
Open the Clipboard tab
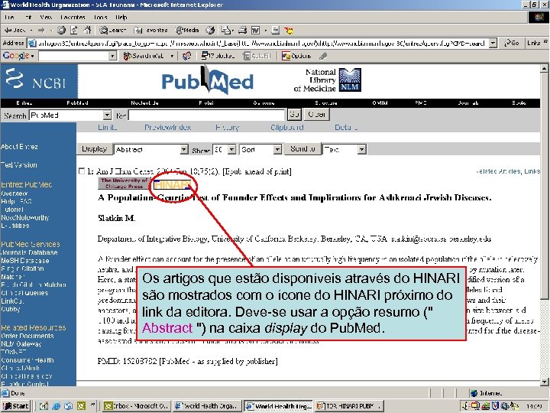pos(287,128)
